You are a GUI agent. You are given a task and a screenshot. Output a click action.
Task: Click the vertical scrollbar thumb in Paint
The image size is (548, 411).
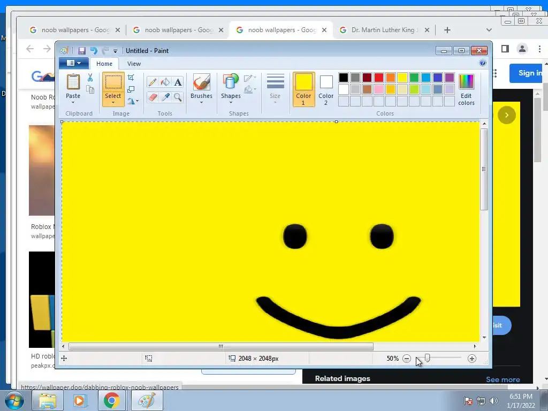click(x=484, y=169)
